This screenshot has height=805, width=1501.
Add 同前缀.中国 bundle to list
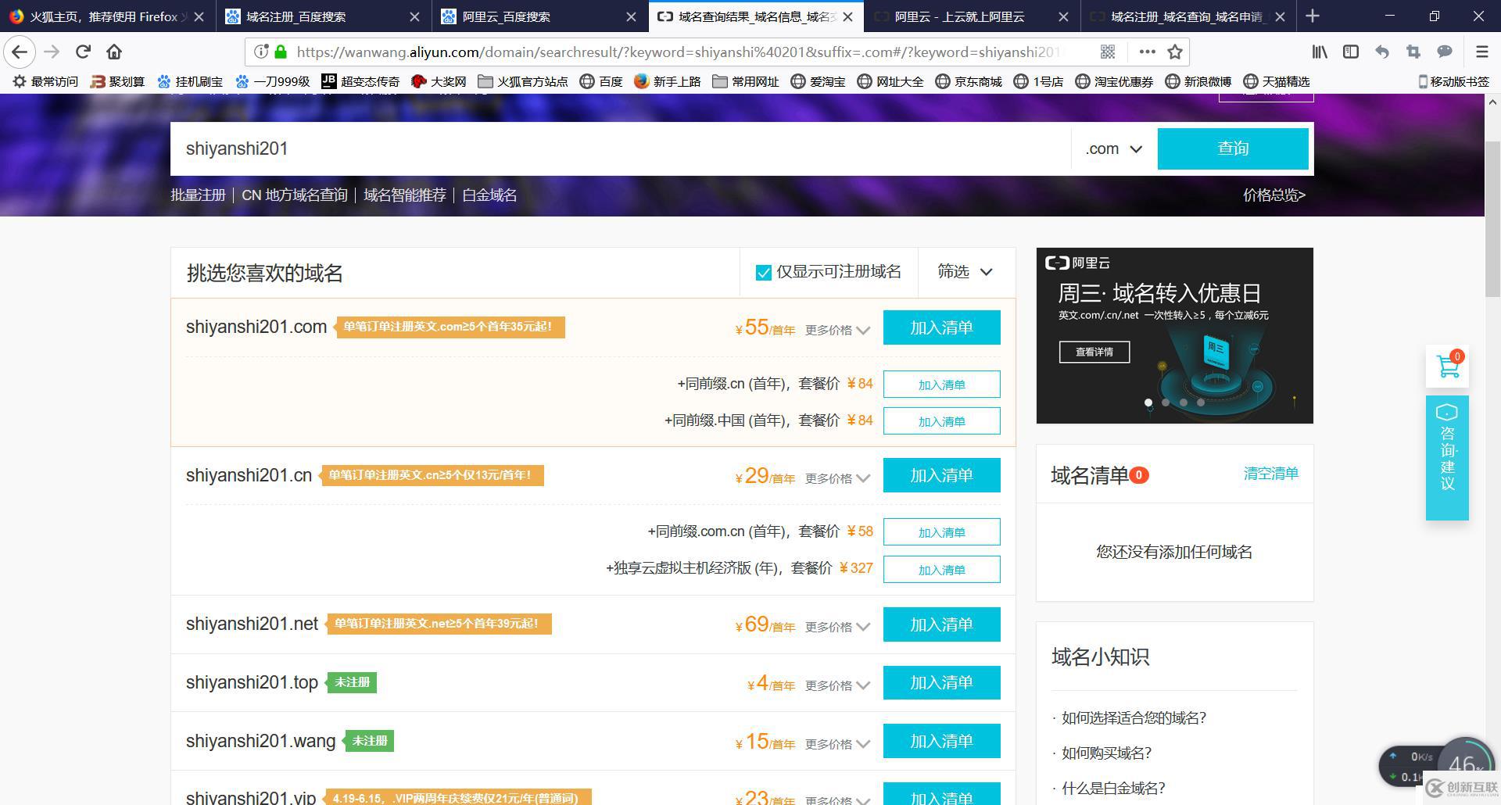(941, 421)
